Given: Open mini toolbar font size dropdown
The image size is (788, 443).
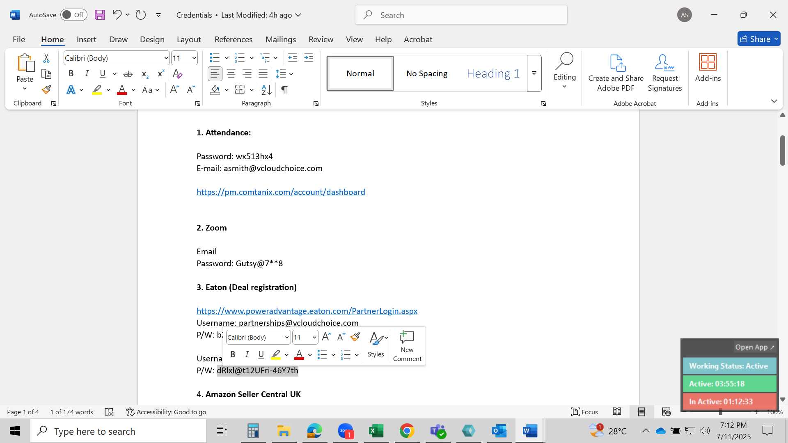Looking at the screenshot, I should (314, 338).
